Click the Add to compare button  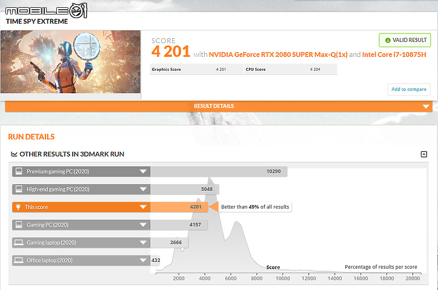tap(409, 90)
